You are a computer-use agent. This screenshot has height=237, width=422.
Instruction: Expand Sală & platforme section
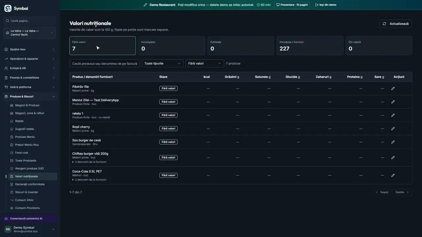coord(30,87)
